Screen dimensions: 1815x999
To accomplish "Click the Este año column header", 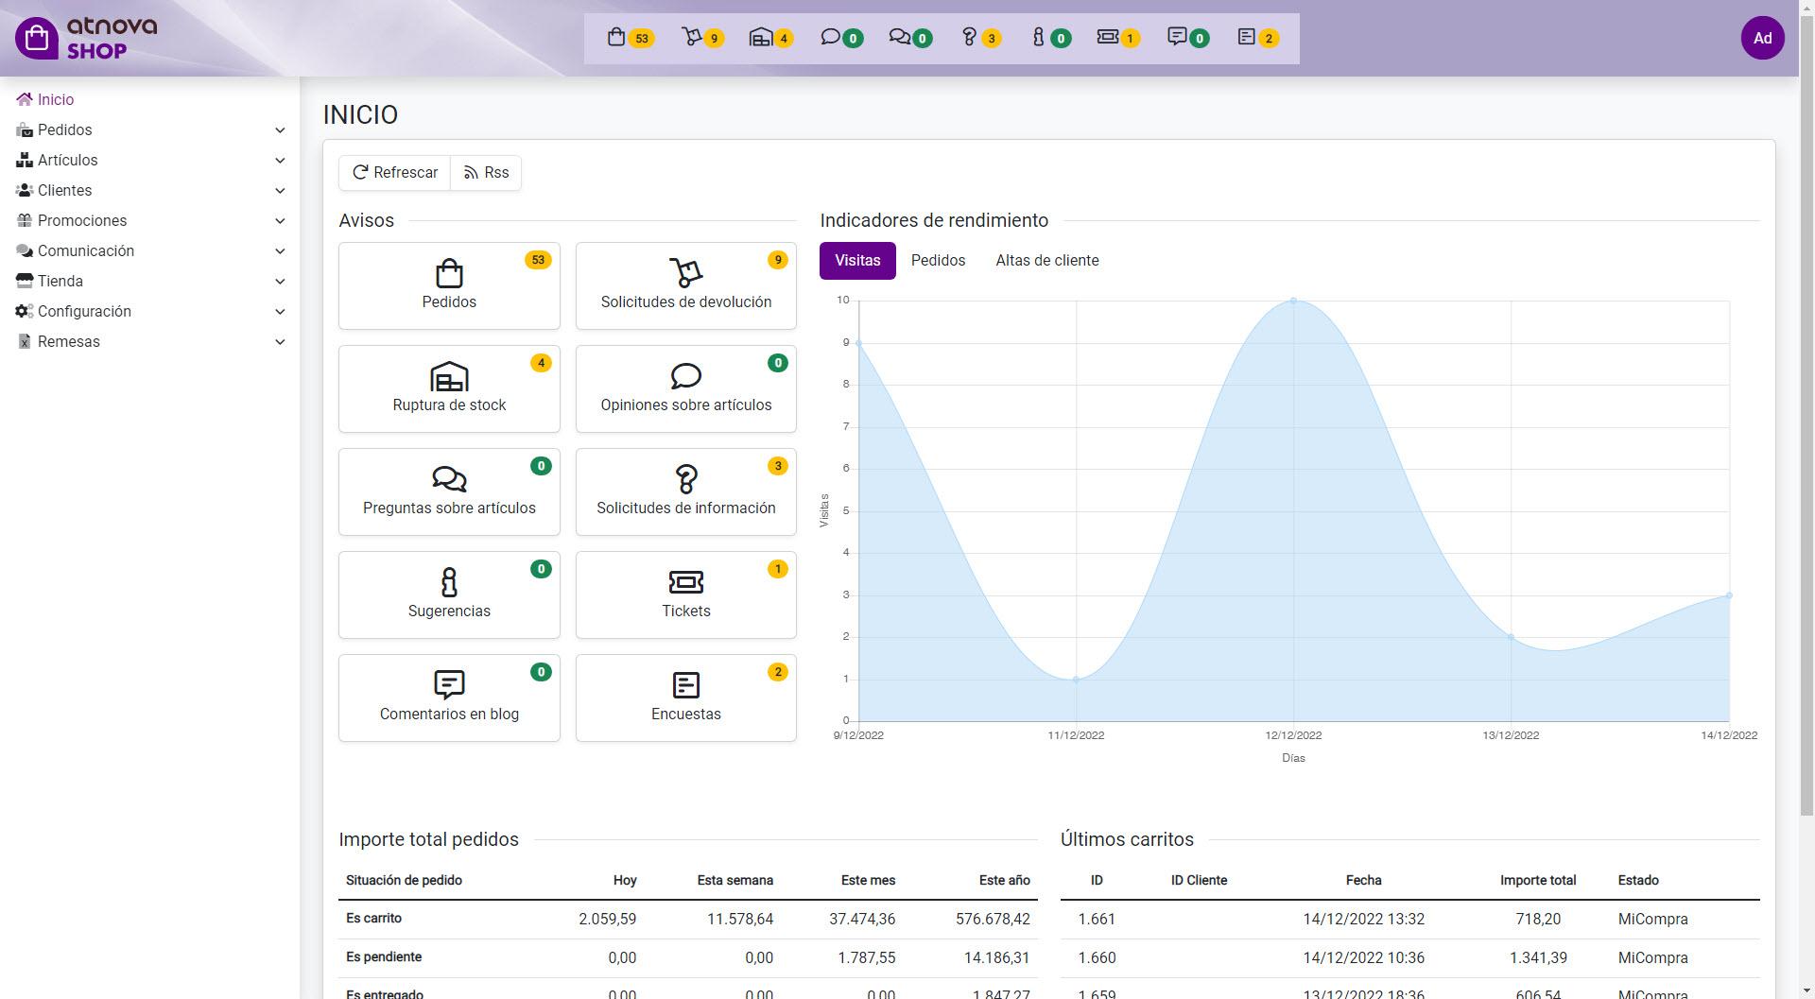I will coord(1004,880).
